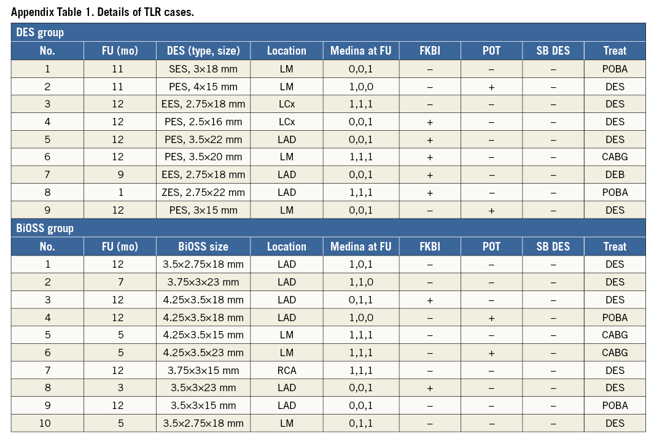
Task: Select the '3.5×3×15 mm' cell
Action: point(203,405)
